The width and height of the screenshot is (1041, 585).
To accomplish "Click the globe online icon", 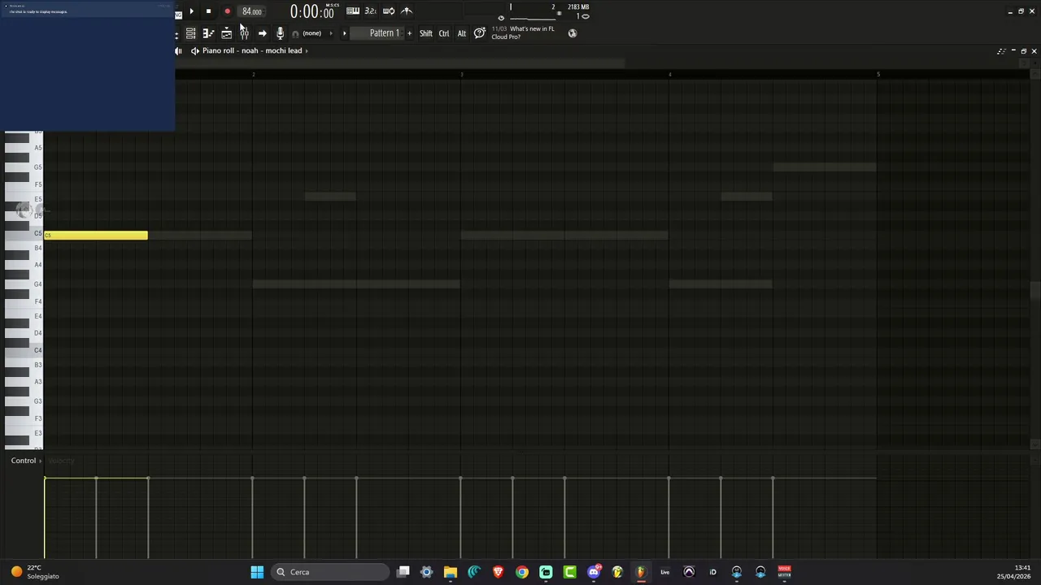I will pyautogui.click(x=573, y=33).
